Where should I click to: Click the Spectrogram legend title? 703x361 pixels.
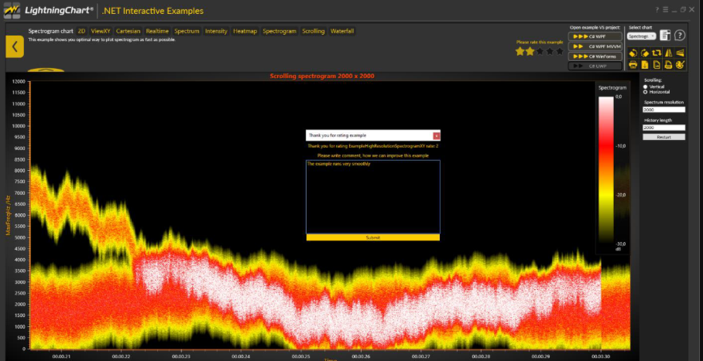tap(612, 88)
